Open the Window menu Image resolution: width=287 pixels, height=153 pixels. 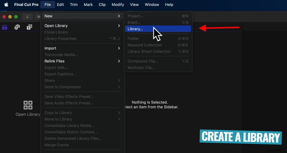point(152,5)
